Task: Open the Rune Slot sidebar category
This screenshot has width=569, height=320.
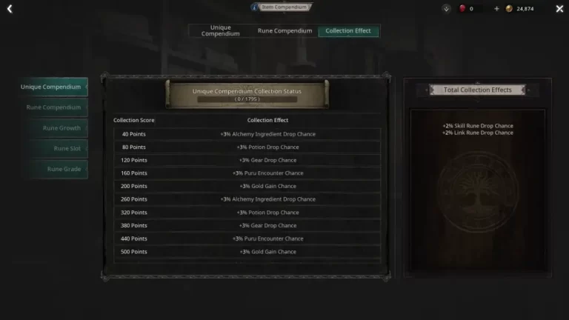Action: click(x=59, y=148)
